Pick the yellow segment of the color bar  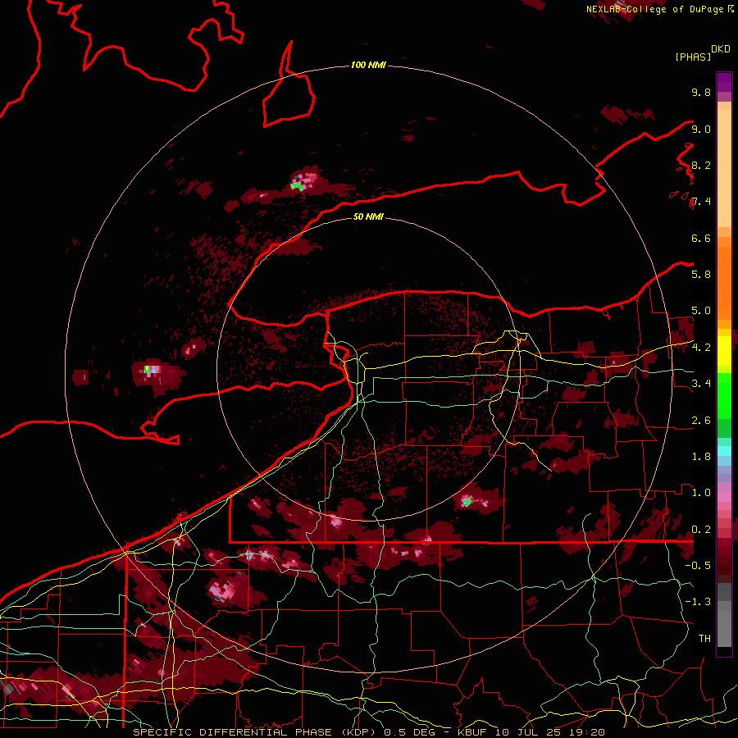724,351
